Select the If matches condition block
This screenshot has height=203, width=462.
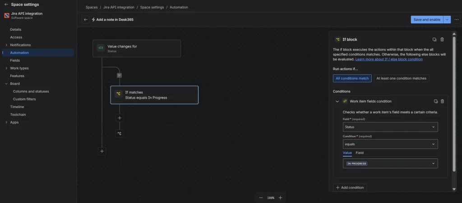(154, 95)
